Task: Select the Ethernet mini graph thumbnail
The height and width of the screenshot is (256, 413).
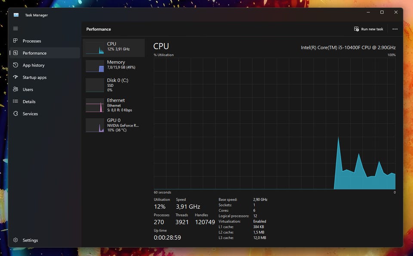Action: (95, 105)
